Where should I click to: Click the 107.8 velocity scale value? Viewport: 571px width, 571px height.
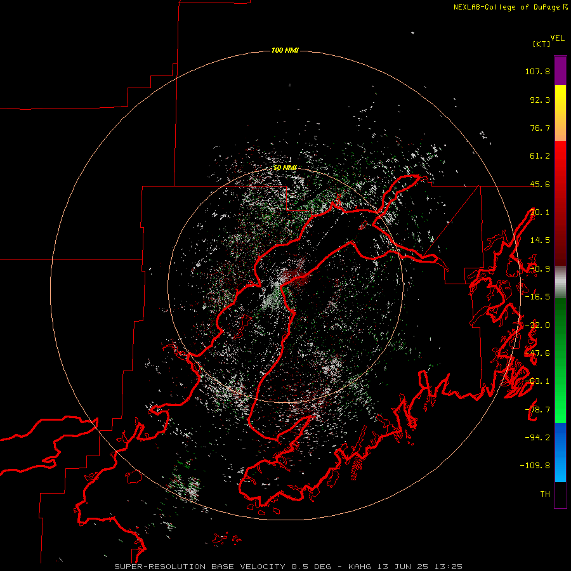click(x=537, y=71)
